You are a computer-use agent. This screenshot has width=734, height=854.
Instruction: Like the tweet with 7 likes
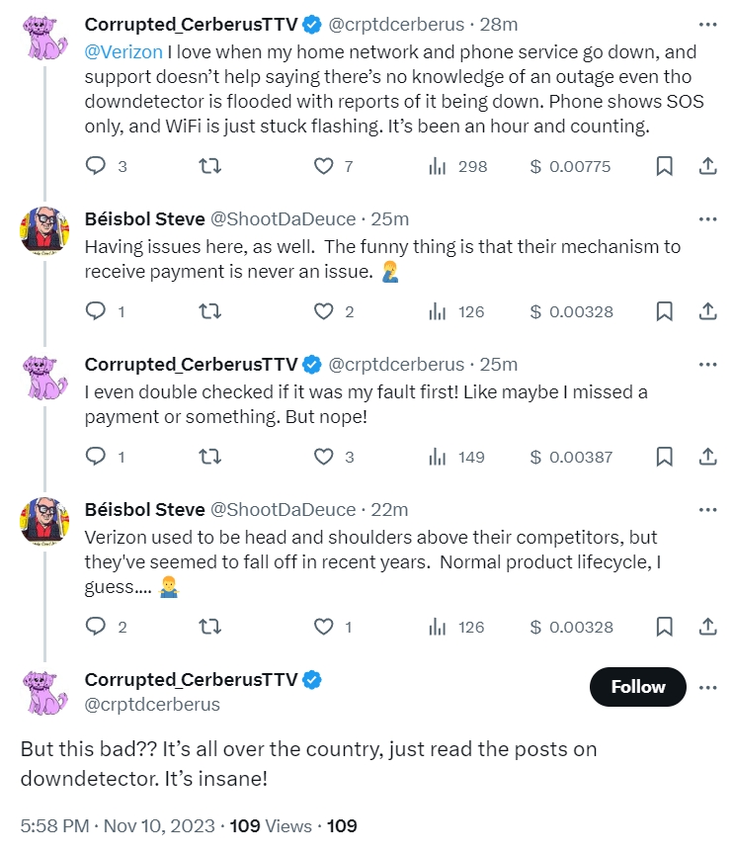(x=324, y=167)
